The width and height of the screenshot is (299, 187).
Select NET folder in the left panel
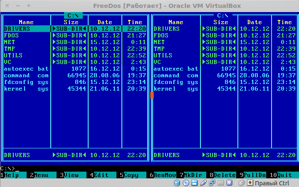[75, 42]
